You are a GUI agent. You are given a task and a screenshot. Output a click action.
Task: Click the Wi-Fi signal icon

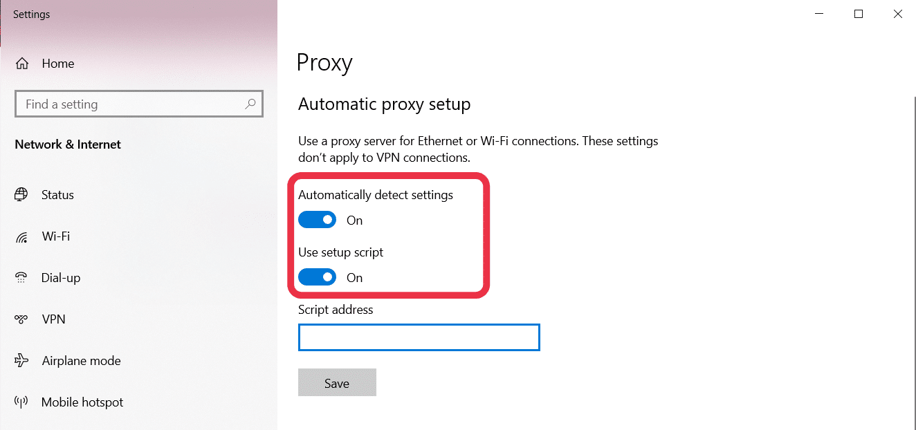click(21, 236)
